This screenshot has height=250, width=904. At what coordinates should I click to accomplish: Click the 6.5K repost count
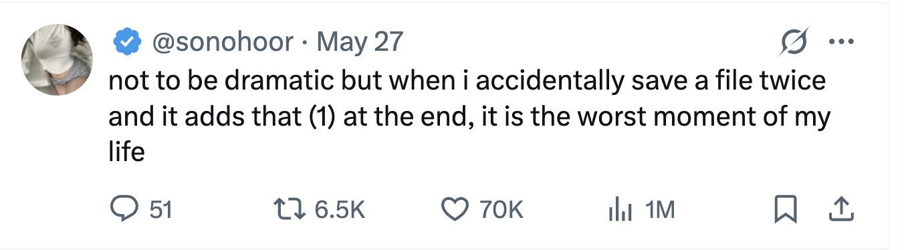coord(339,211)
